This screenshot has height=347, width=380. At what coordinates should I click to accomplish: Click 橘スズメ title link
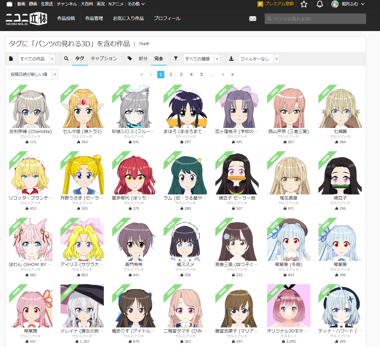click(x=185, y=265)
